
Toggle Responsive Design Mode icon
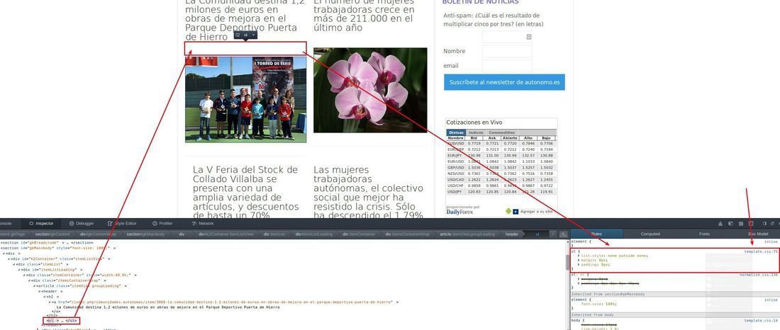(x=751, y=224)
